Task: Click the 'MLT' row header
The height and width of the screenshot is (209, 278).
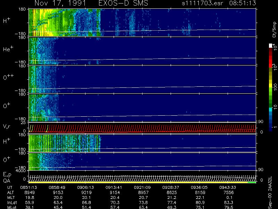Action: pos(11,198)
